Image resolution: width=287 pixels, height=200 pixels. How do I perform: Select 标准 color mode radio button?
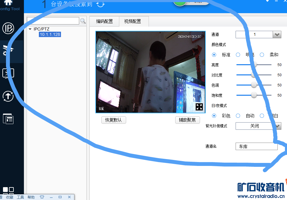click(x=214, y=55)
